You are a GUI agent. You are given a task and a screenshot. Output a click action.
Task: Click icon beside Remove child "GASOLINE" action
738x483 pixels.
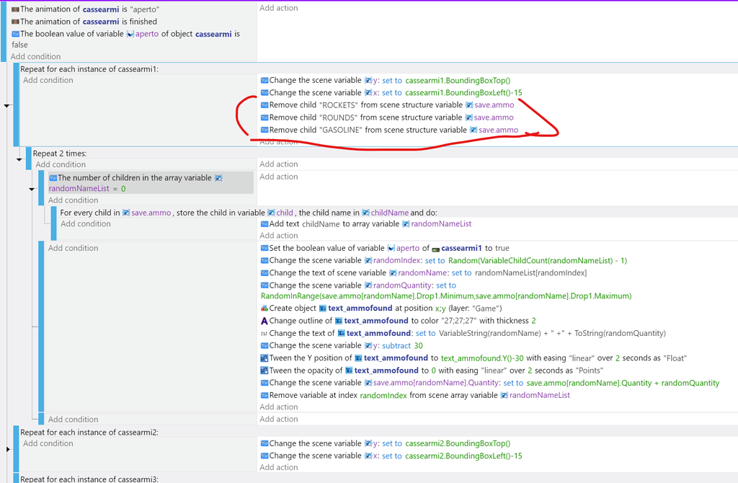click(264, 130)
